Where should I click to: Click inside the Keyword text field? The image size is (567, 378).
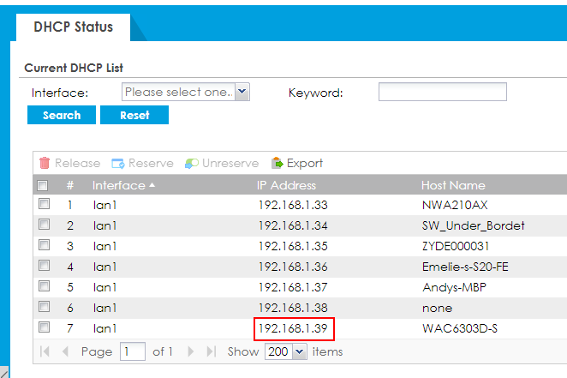click(442, 92)
